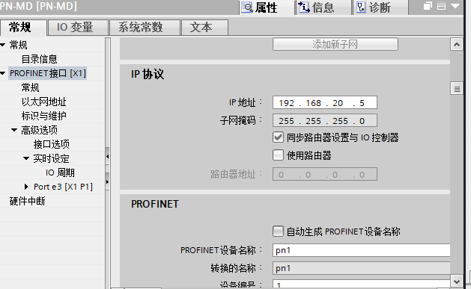Switch to the 常规 tab

pyautogui.click(x=23, y=28)
